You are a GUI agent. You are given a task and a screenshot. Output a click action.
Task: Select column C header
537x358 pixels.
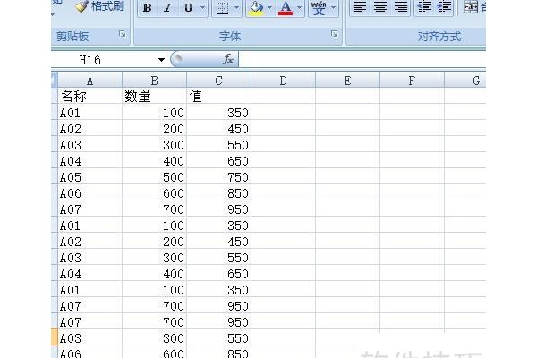(x=219, y=81)
